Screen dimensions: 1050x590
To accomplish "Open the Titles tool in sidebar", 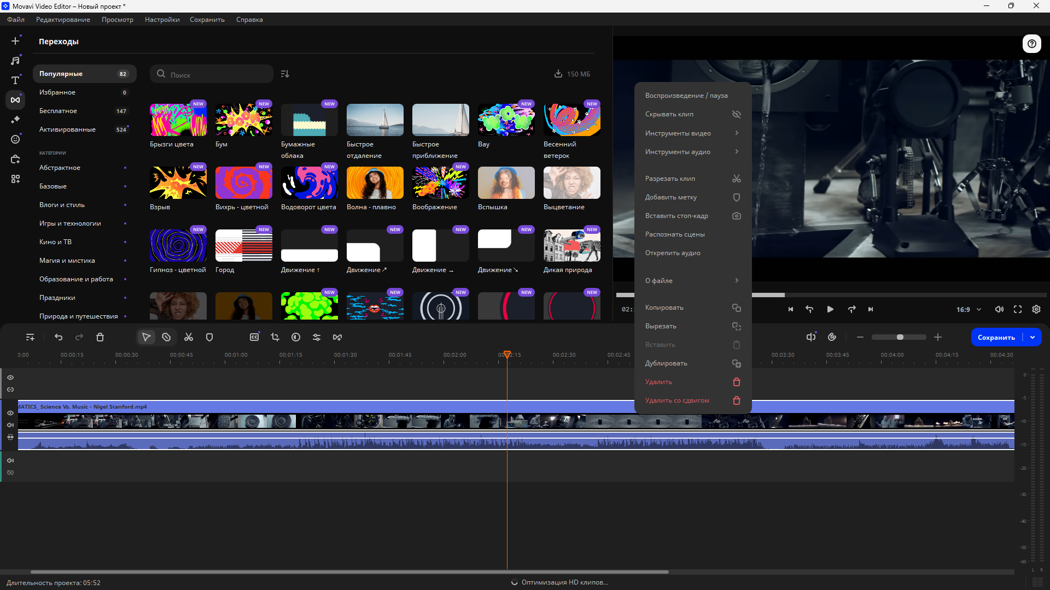I will (15, 80).
